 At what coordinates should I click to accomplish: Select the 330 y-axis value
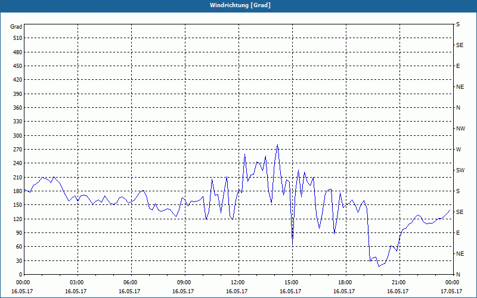coord(17,122)
